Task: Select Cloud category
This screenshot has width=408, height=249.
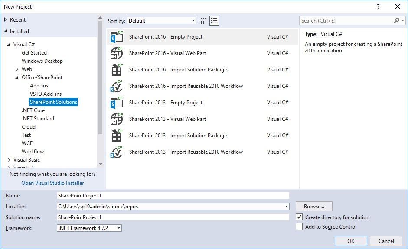Action: point(29,127)
